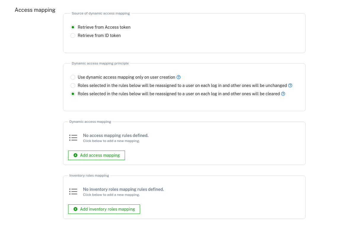The image size is (340, 229).
Task: Click the no access mapping rules defined message
Action: [x=116, y=136]
